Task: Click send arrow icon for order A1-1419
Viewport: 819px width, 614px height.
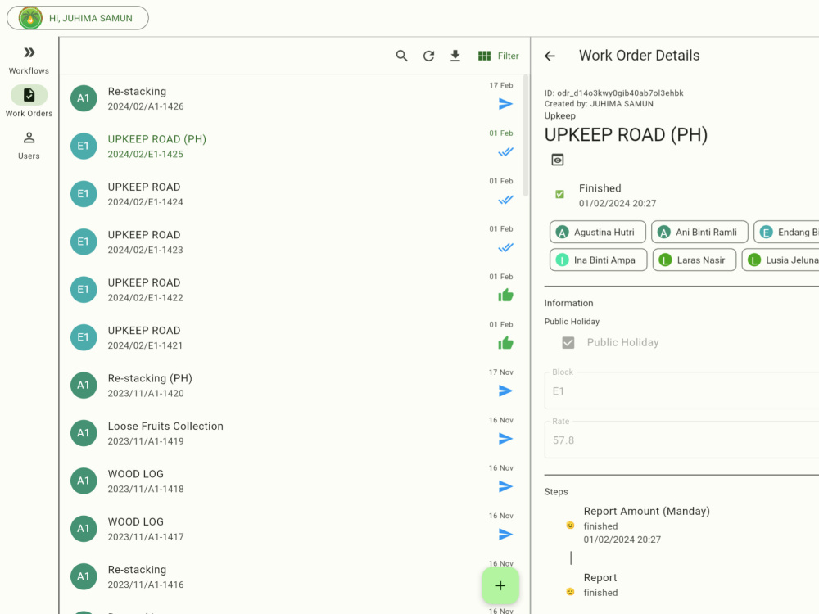Action: tap(505, 439)
